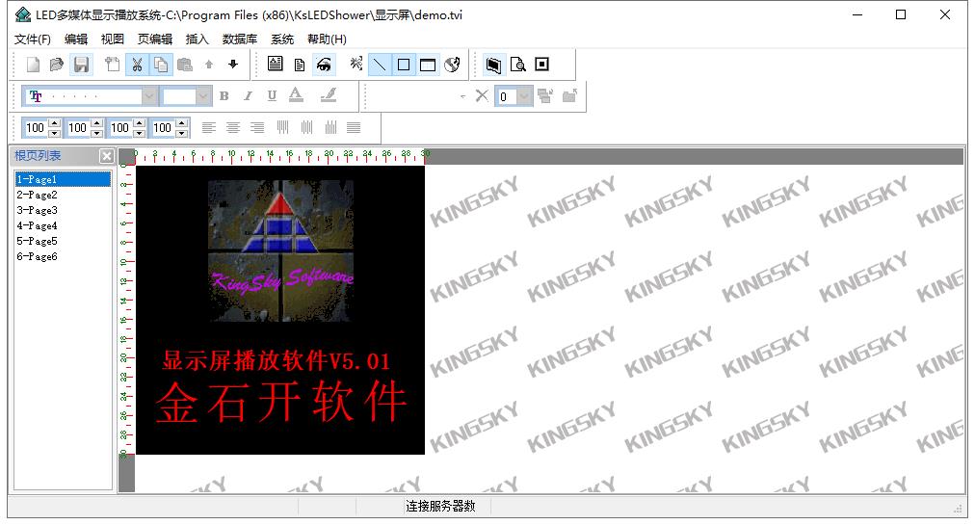Click the folder send-back icon
975x525 pixels.
coord(569,95)
